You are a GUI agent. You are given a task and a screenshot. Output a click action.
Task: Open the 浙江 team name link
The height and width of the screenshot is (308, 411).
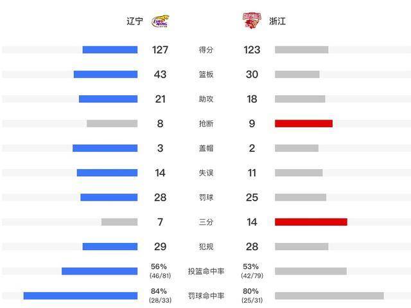coord(277,21)
